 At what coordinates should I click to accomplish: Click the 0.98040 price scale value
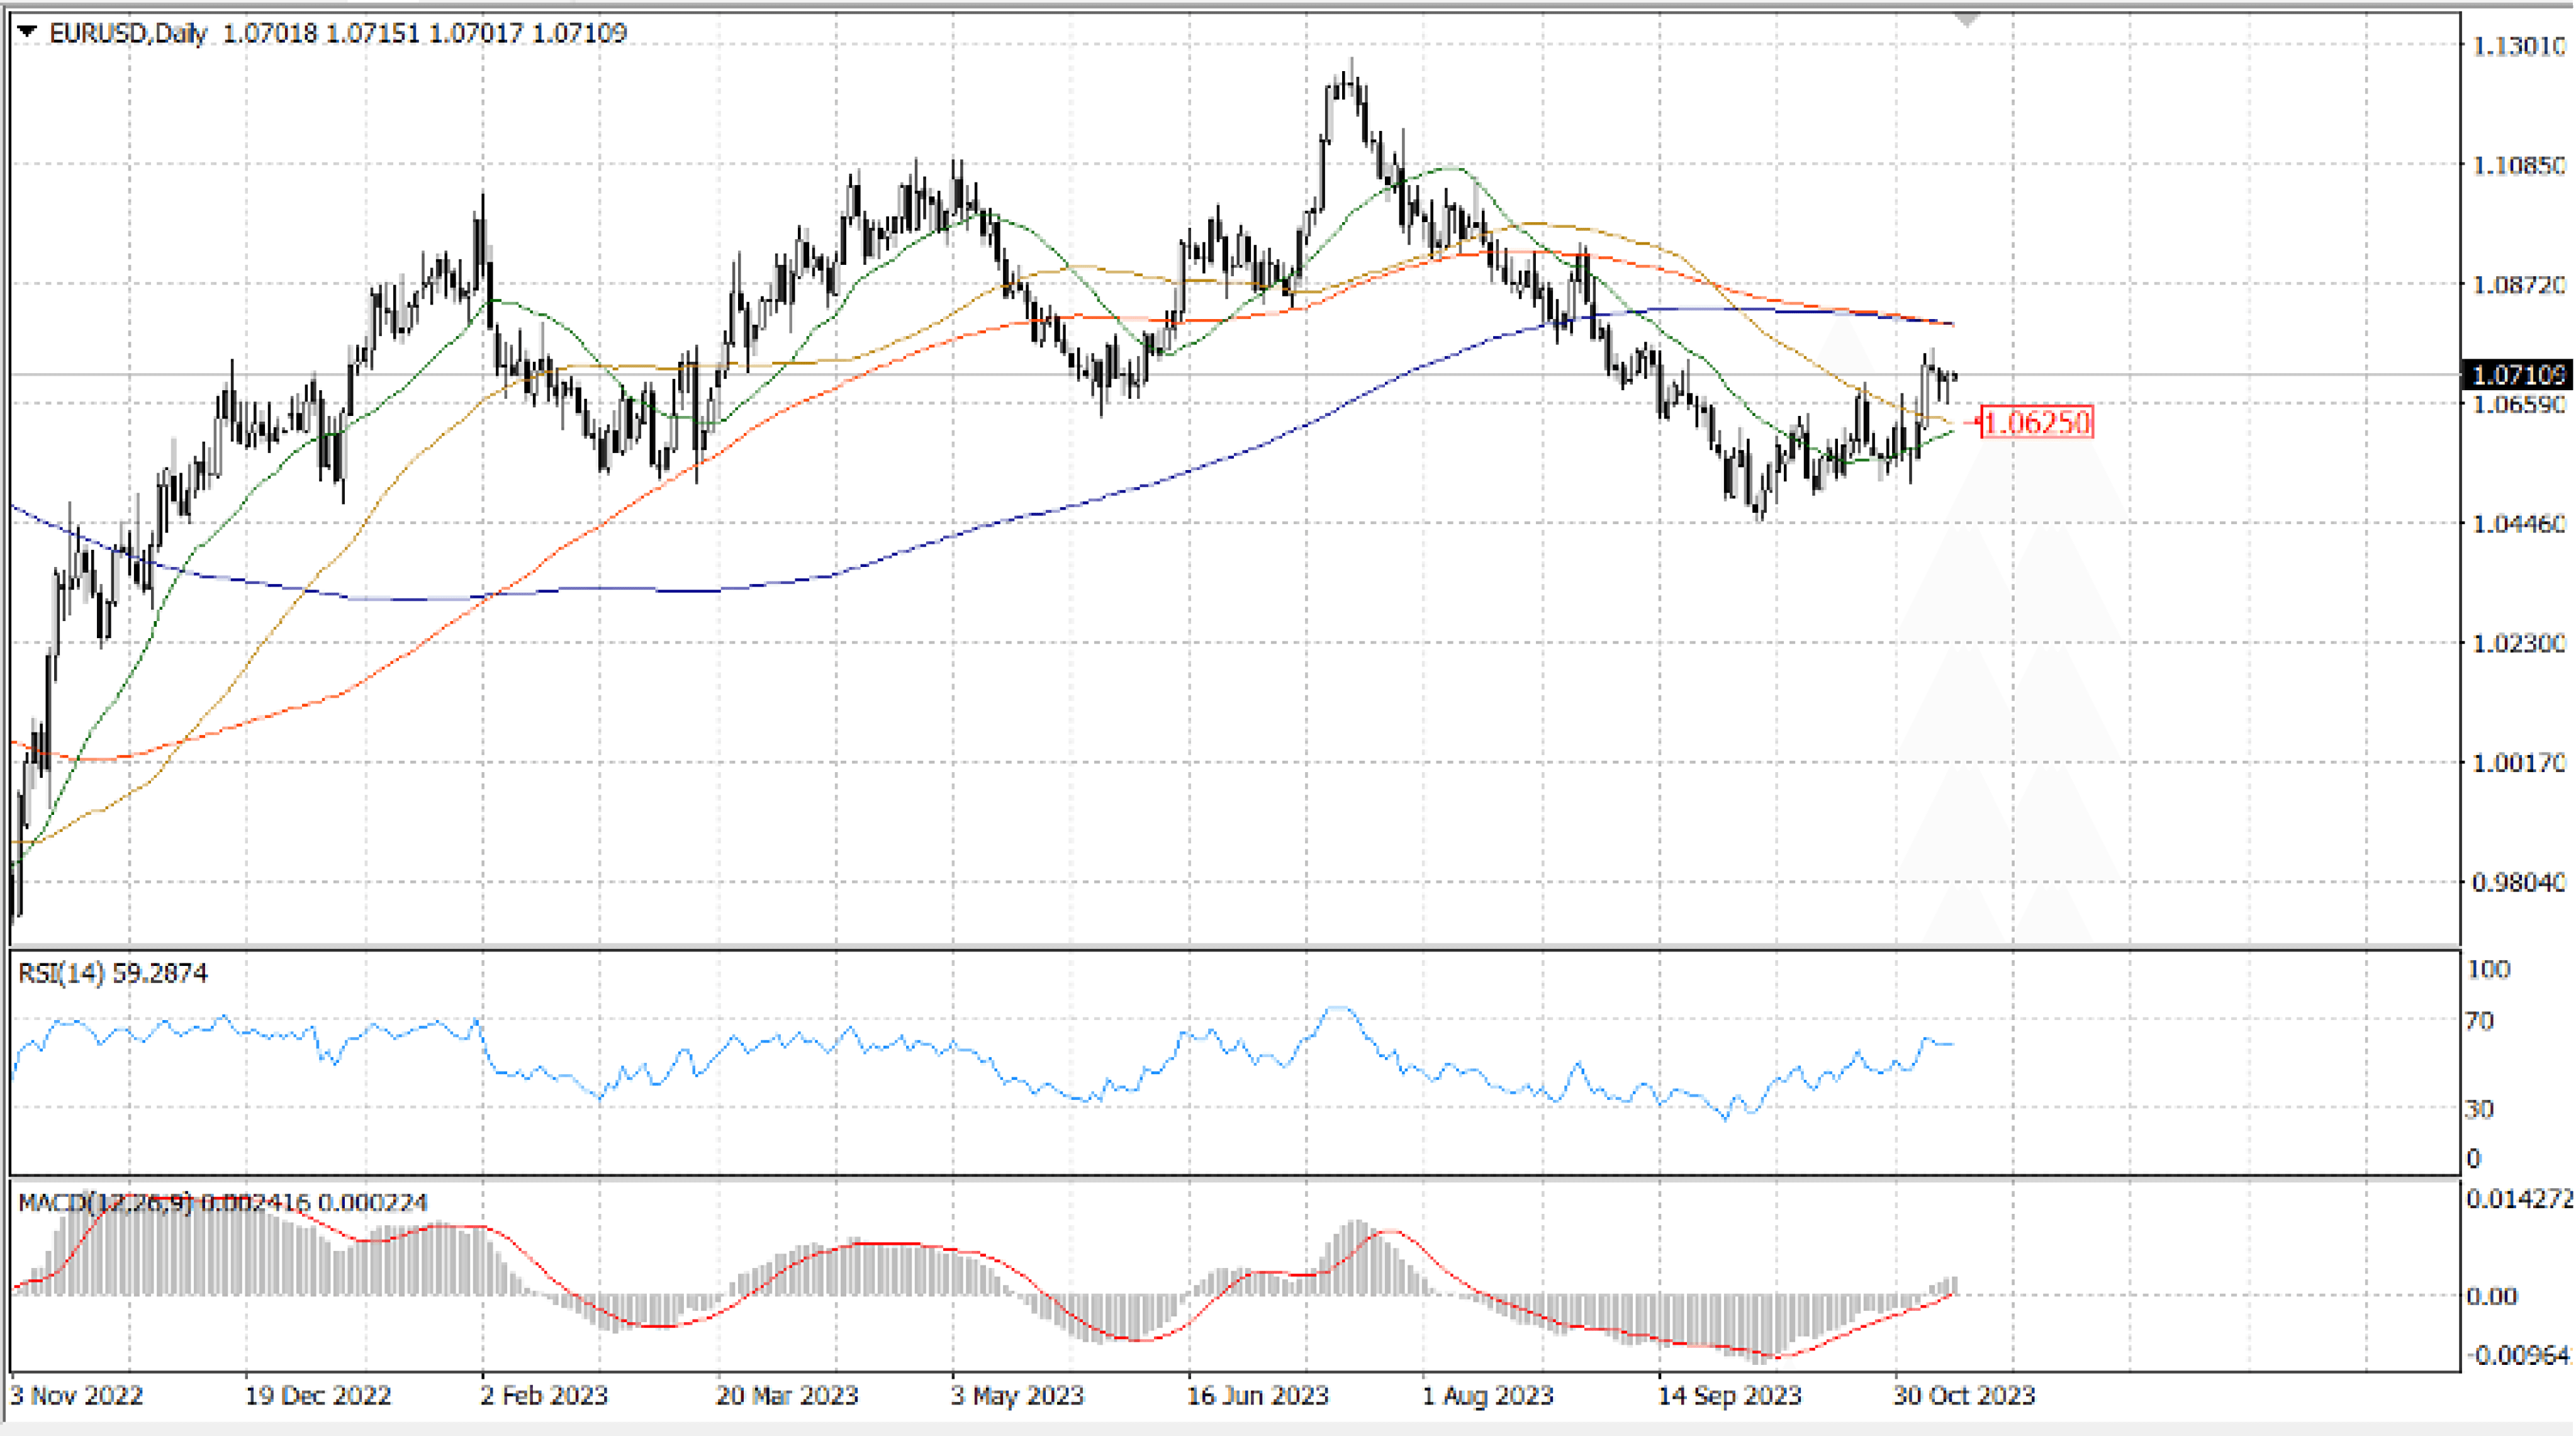point(2518,882)
